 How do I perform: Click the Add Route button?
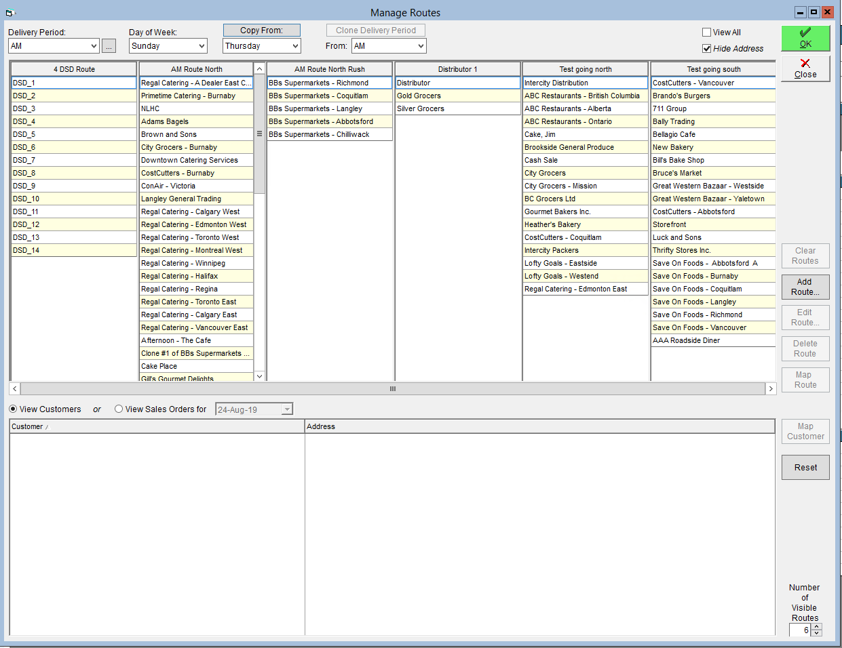pyautogui.click(x=805, y=287)
